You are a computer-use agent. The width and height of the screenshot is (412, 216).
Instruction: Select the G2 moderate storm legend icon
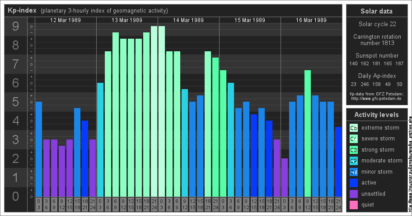tap(354, 161)
